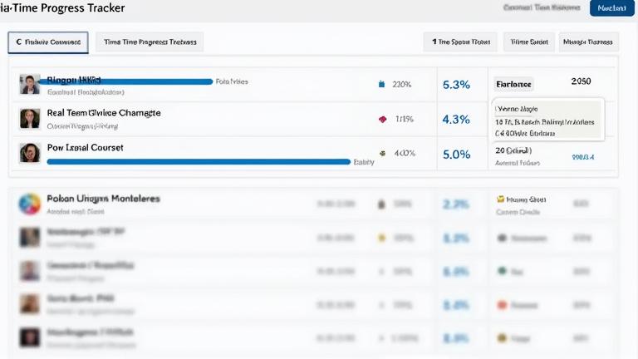Switch to the Time Progress Trackers tab
638x359 pixels.
(150, 42)
